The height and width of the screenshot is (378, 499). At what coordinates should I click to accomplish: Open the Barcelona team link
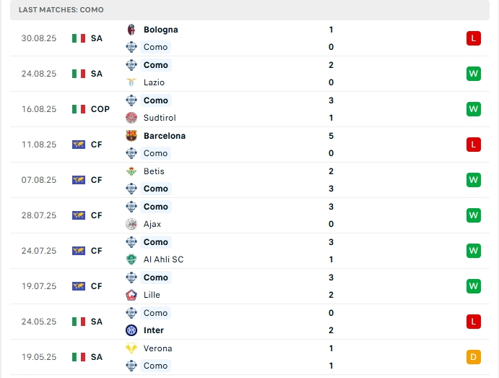[165, 136]
